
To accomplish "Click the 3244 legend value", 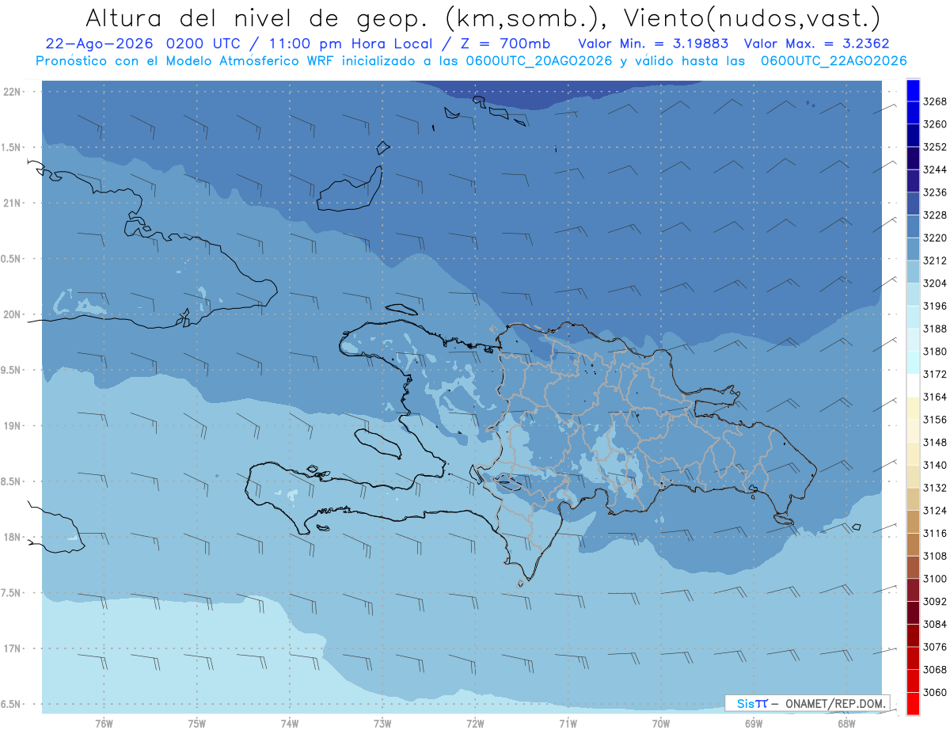I will [x=935, y=169].
